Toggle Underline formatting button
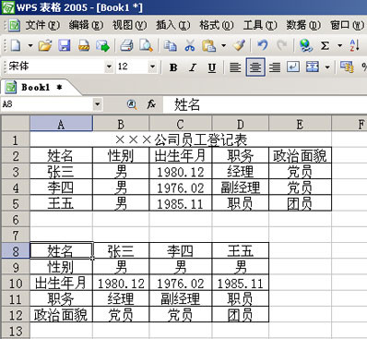Image resolution: width=367 pixels, height=339 pixels. 212,67
